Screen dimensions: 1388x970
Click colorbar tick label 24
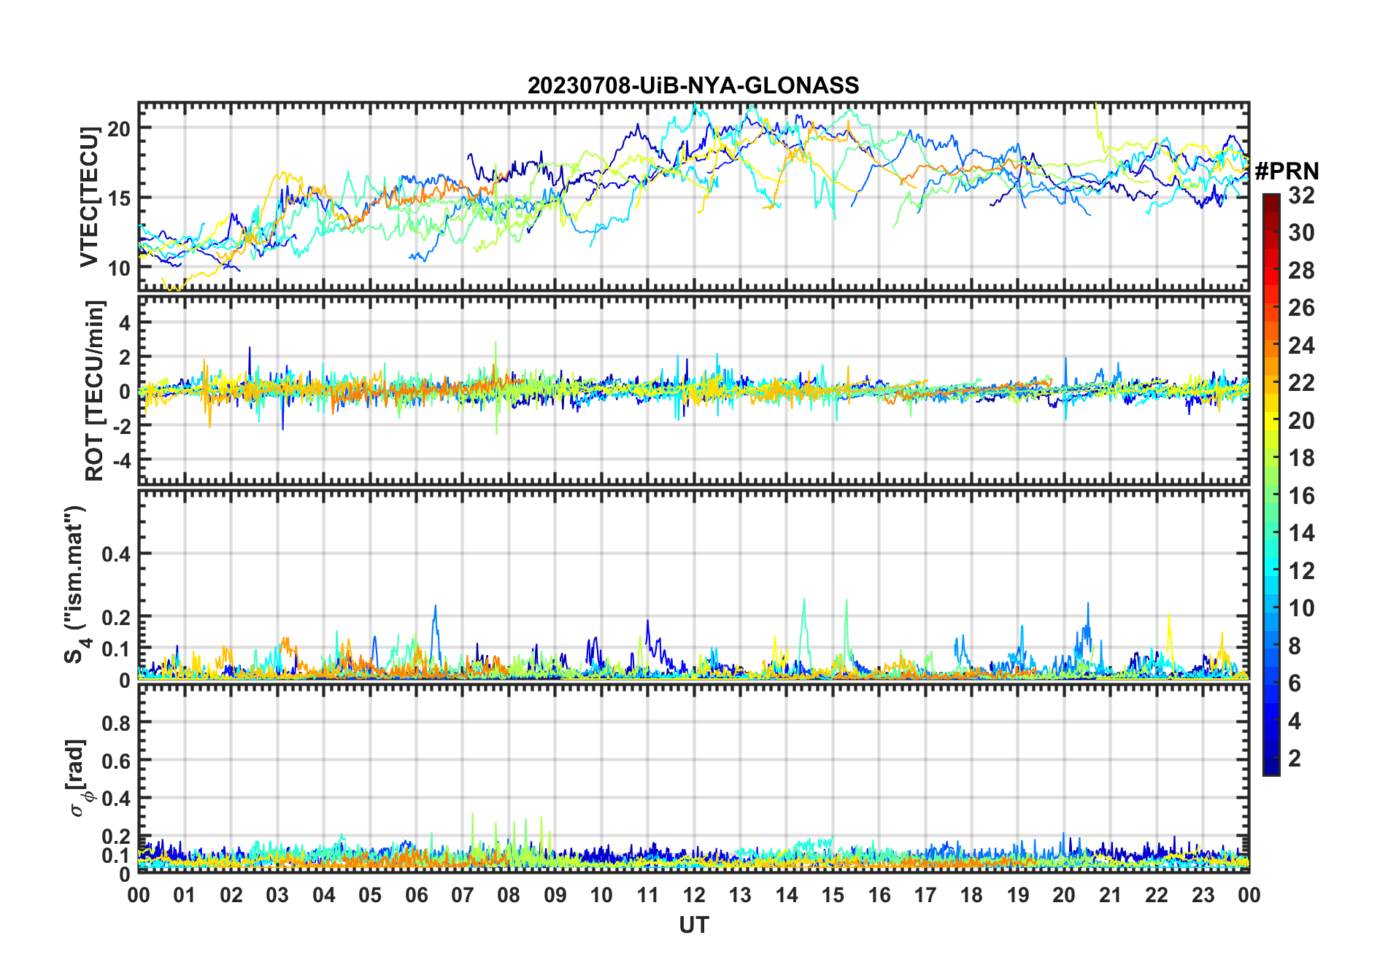point(1301,346)
